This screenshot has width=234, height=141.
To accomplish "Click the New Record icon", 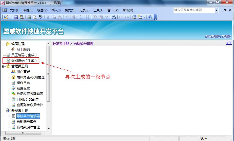I will (x=121, y=17).
